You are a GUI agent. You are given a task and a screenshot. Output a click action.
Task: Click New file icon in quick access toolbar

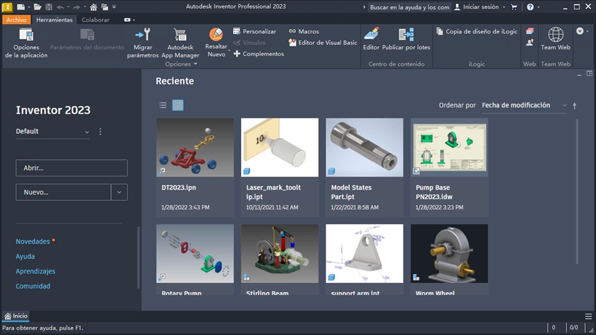pos(21,7)
